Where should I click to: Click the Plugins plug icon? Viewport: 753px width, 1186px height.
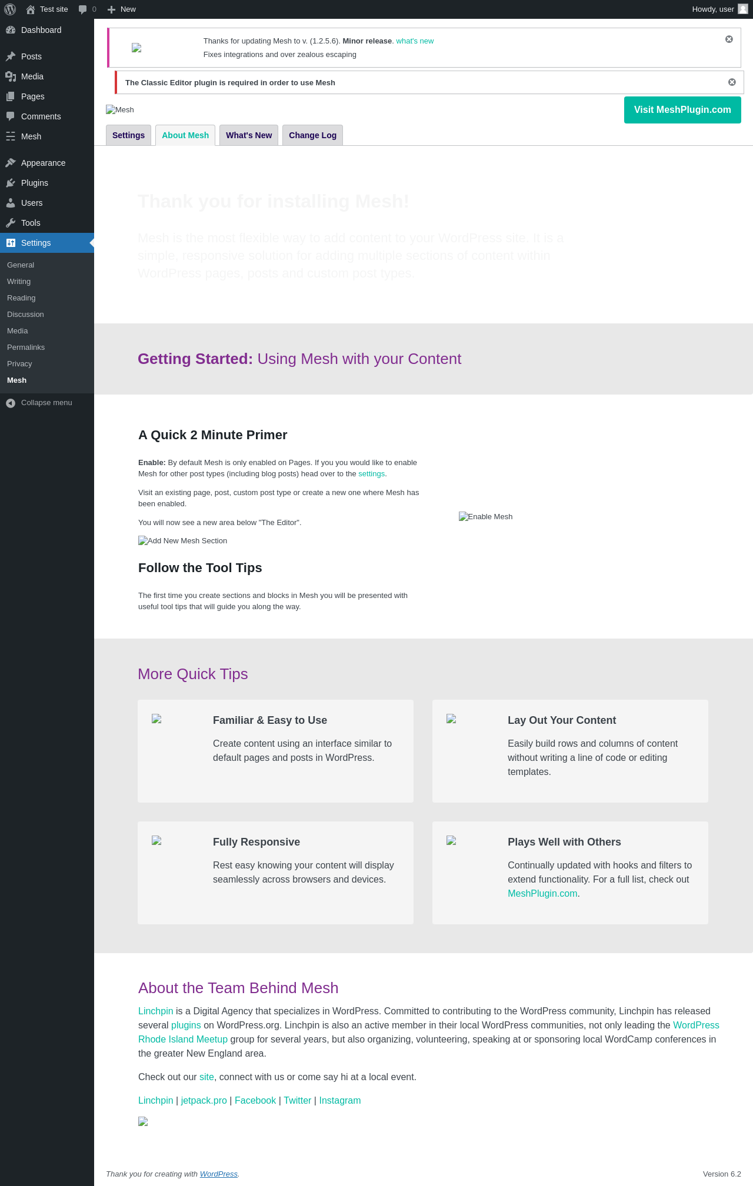click(11, 183)
